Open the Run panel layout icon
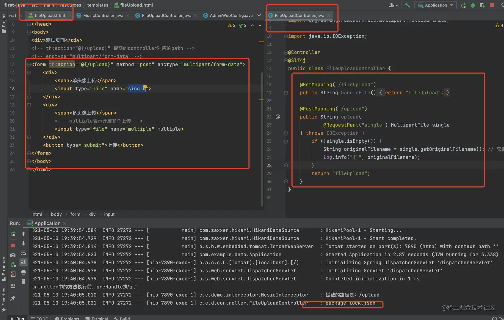The height and width of the screenshot is (320, 504). (x=13, y=286)
